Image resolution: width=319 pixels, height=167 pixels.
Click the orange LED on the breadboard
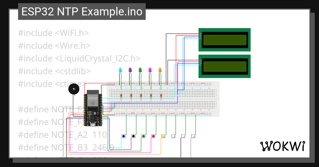pyautogui.click(x=160, y=70)
